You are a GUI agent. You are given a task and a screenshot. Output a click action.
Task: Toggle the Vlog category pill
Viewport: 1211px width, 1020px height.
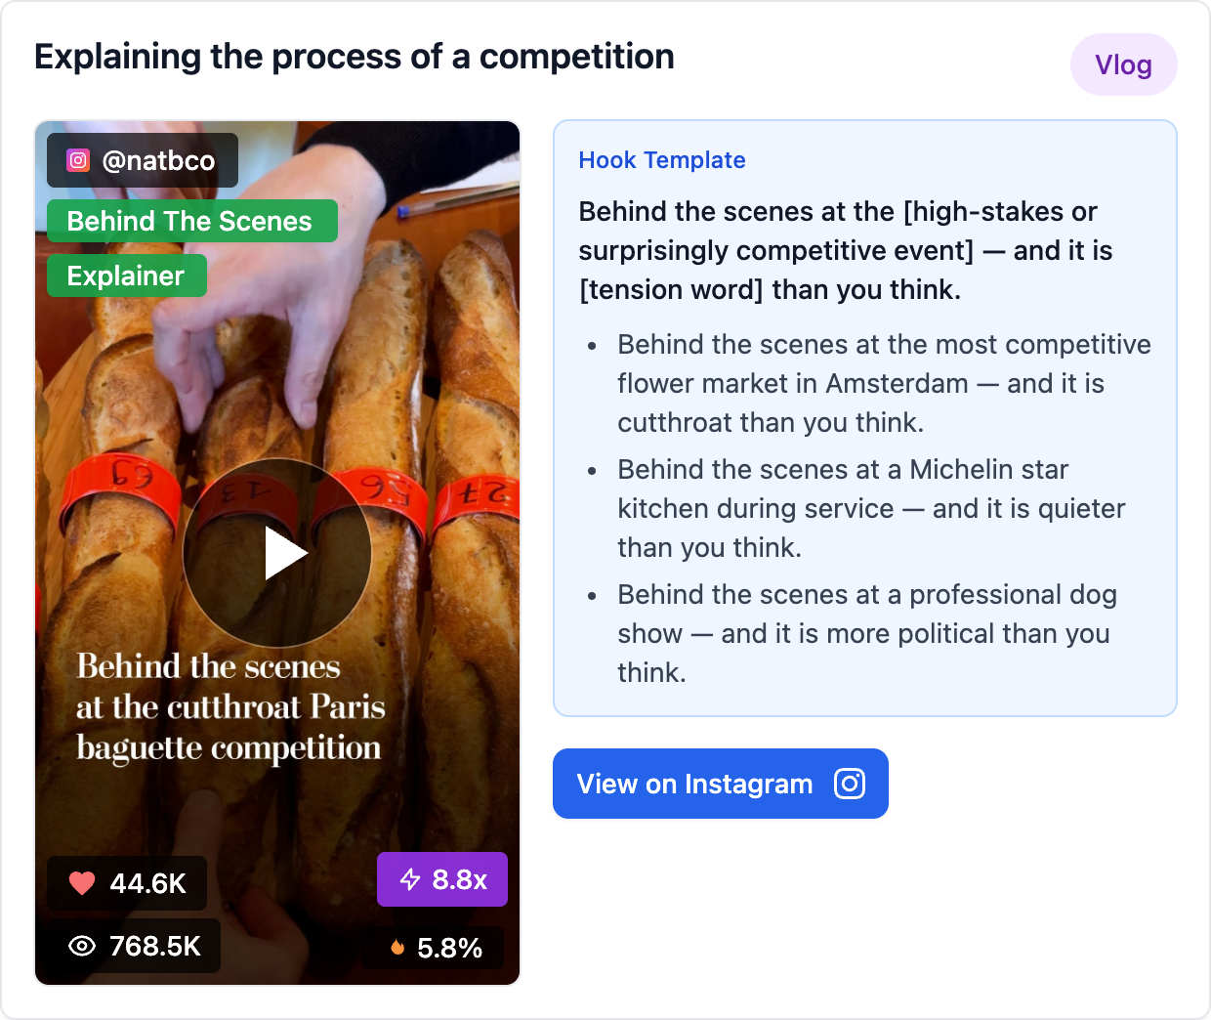pyautogui.click(x=1123, y=64)
